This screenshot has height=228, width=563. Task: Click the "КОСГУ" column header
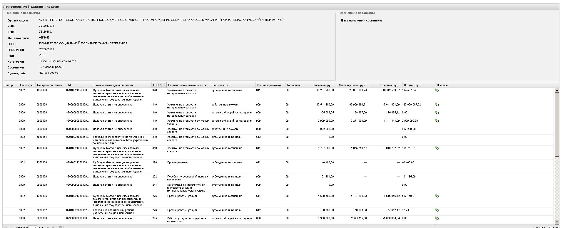click(159, 85)
